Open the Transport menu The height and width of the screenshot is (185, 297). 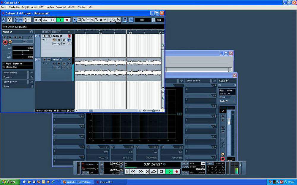point(61,7)
